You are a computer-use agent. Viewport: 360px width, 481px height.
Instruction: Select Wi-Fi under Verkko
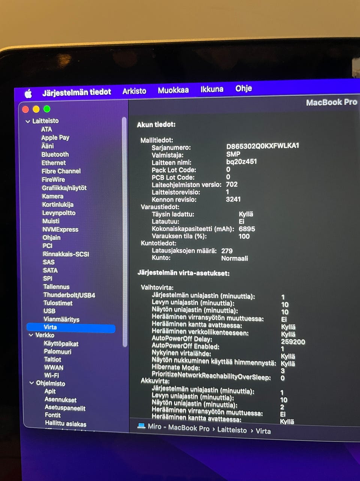[51, 375]
